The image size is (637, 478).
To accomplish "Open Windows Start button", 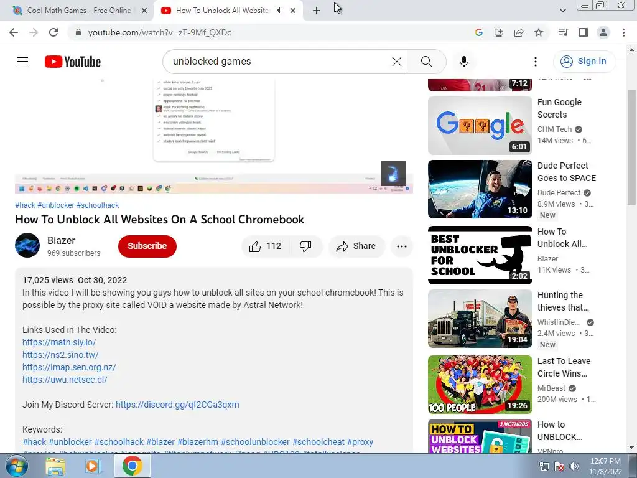I will coord(17,466).
